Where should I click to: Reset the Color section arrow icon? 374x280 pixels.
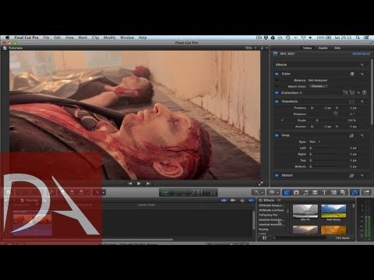(x=362, y=74)
